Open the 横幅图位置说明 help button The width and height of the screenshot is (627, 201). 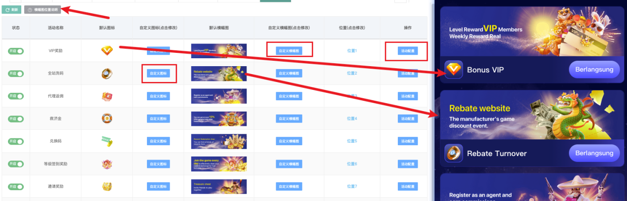(x=43, y=9)
